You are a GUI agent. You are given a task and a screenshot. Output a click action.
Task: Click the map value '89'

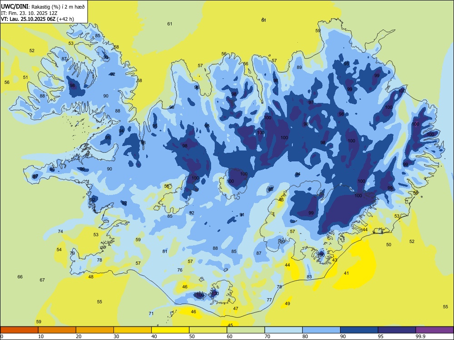coord(299,68)
